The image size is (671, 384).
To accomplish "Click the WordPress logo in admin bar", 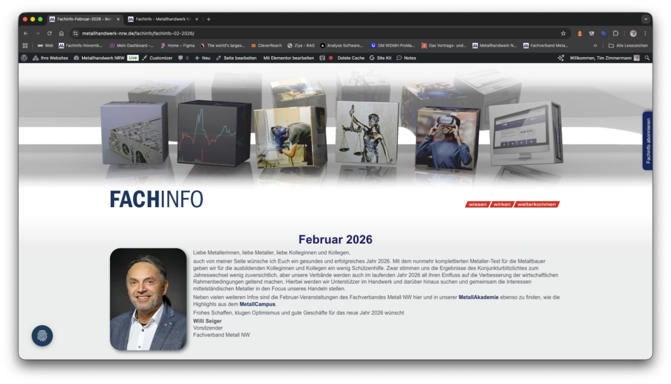I will tap(24, 58).
